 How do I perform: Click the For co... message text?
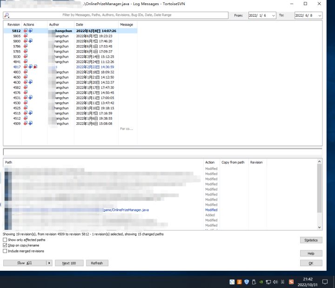(127, 128)
